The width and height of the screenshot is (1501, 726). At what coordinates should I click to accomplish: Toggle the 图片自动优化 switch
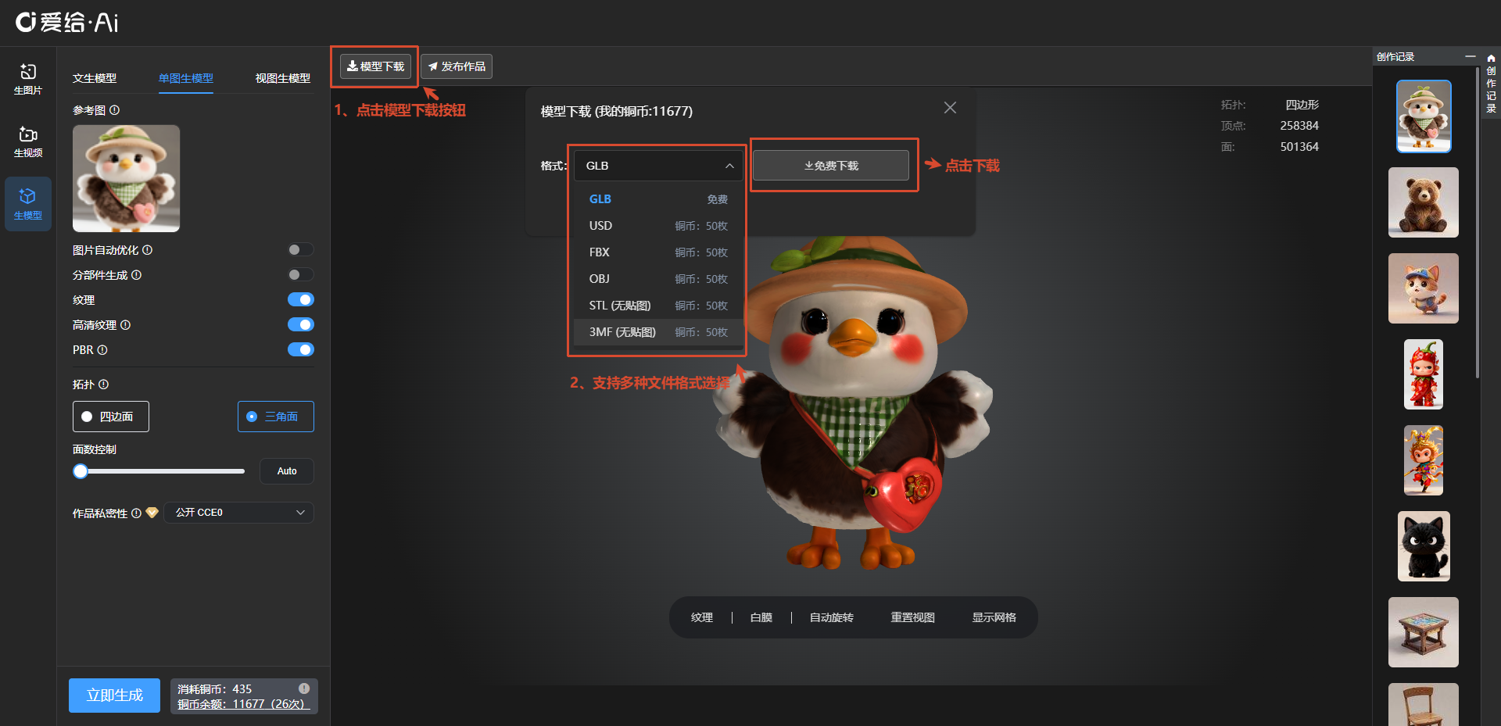click(301, 250)
